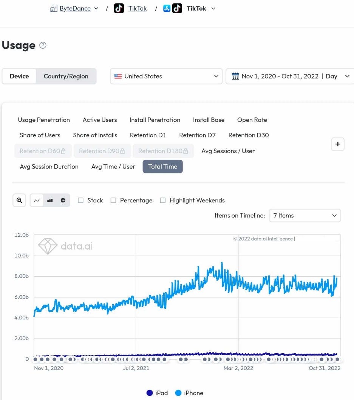This screenshot has height=400, width=354.
Task: Open the 7 Items timeline dropdown
Action: point(305,216)
